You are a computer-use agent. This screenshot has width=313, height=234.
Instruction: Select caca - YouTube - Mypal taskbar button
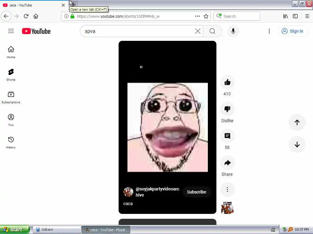pos(106,230)
